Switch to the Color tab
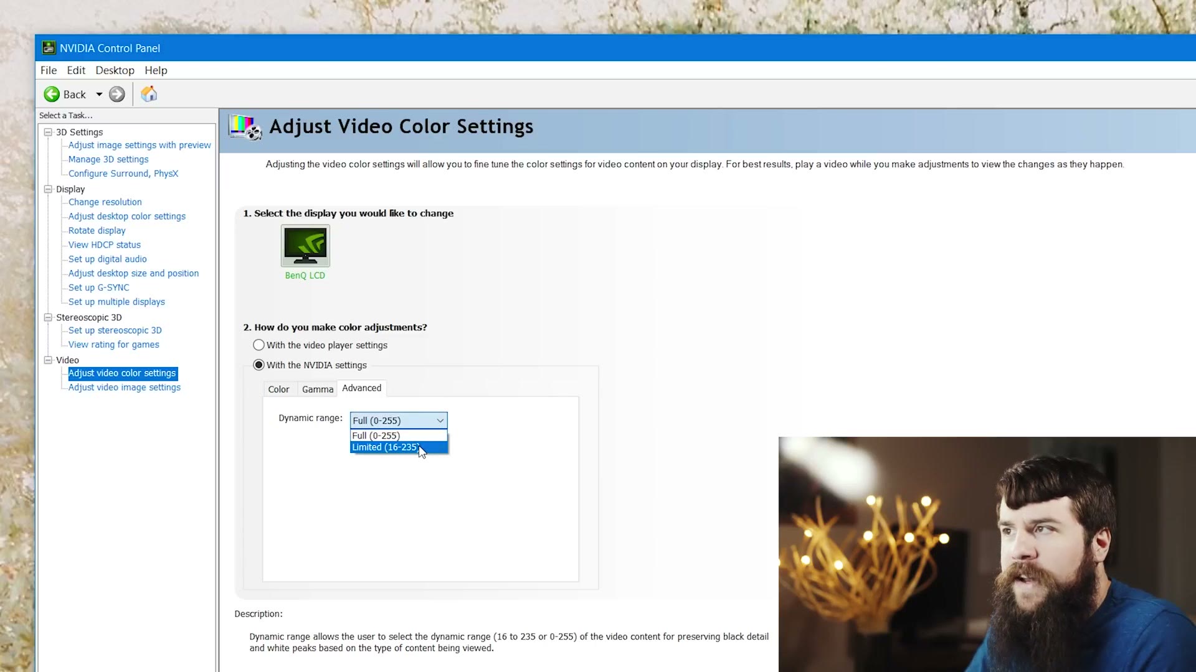 pos(278,389)
